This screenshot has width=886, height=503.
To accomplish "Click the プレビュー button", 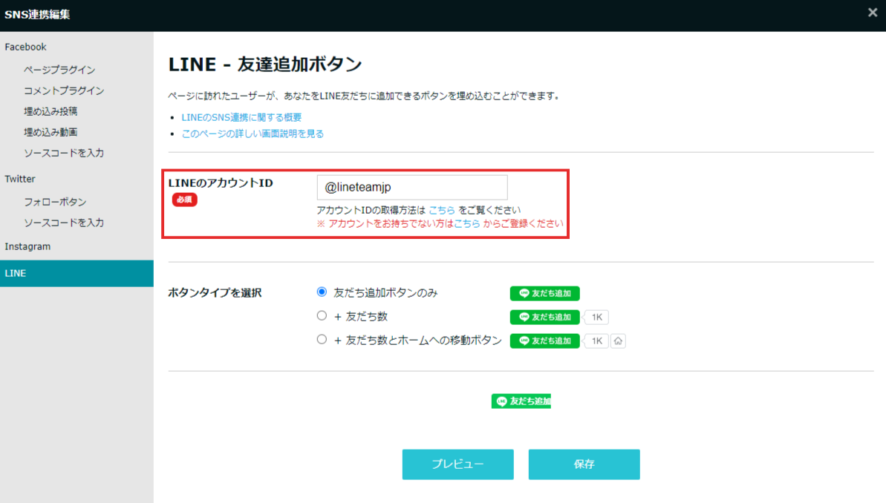I will [x=457, y=464].
